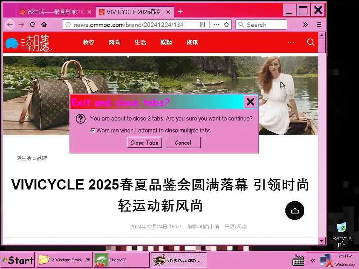Show site information icon in address bar
Viewport: 359px width, 269px height.
[x=68, y=25]
